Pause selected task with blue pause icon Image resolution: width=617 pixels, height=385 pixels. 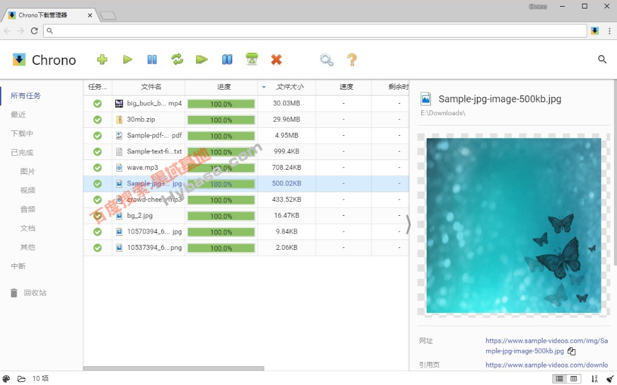click(152, 59)
